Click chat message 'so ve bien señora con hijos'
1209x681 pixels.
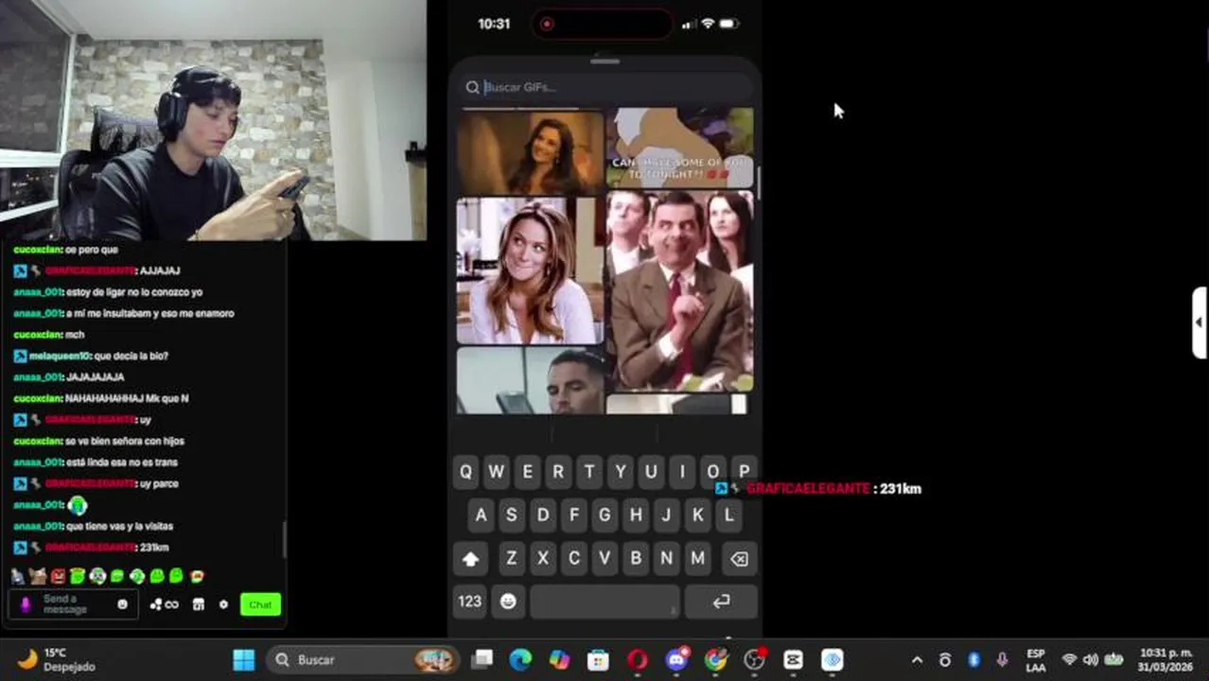pos(124,441)
